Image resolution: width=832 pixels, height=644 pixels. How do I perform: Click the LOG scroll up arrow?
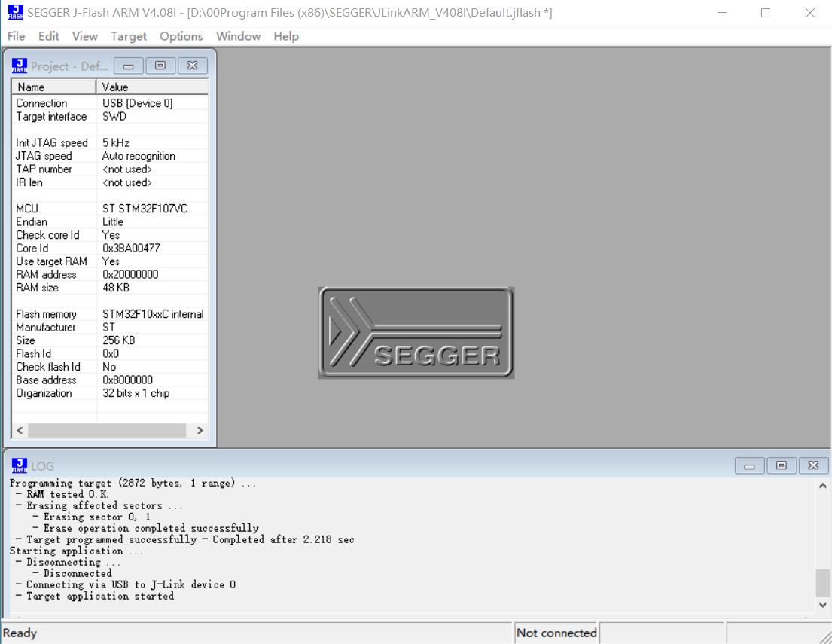pyautogui.click(x=822, y=486)
